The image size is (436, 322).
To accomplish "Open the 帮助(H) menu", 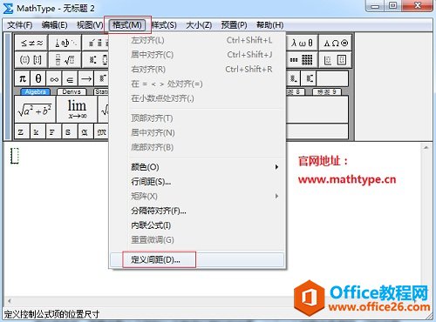I will coord(269,25).
